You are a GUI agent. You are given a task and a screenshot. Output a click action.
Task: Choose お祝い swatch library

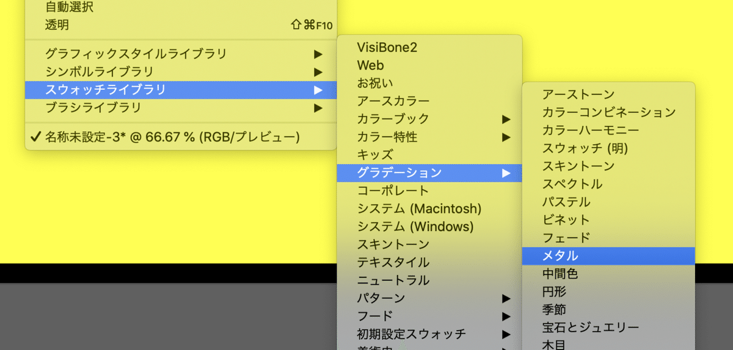429,83
